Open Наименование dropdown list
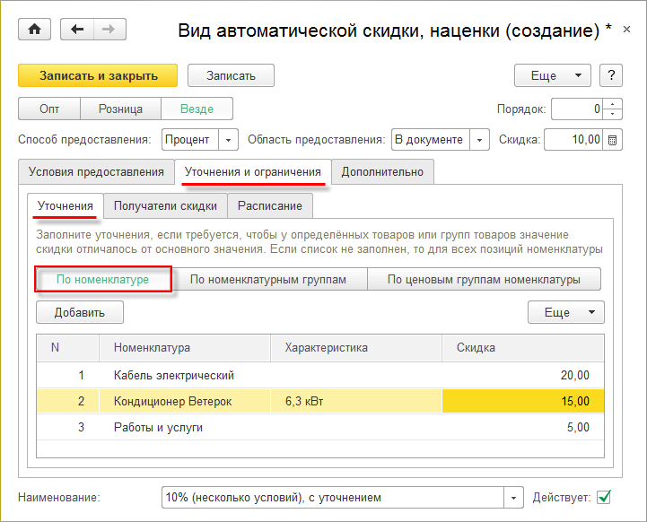This screenshot has width=647, height=522. 514,498
